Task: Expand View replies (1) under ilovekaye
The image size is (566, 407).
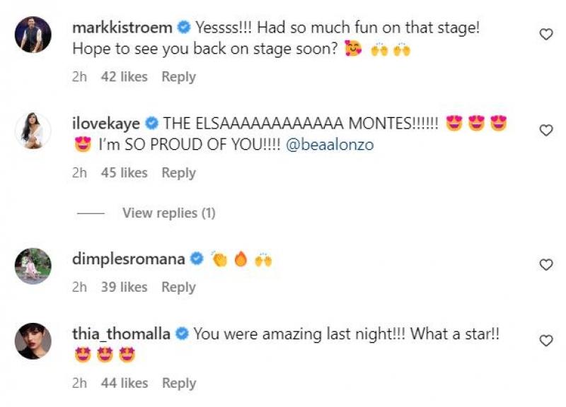Action: pyautogui.click(x=168, y=213)
